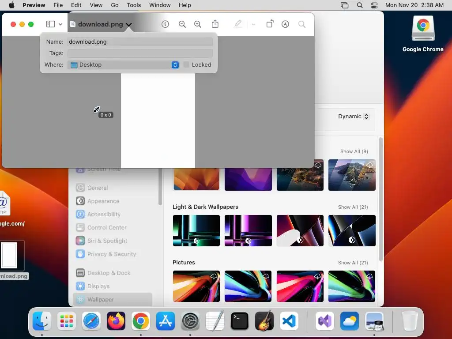Open Launchpad from the Dock
The height and width of the screenshot is (339, 452).
67,321
